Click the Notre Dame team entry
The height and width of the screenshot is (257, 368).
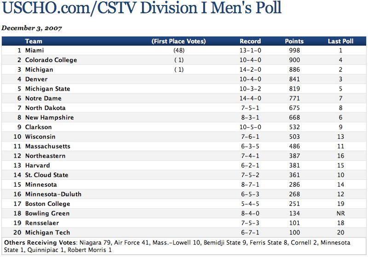[43, 98]
